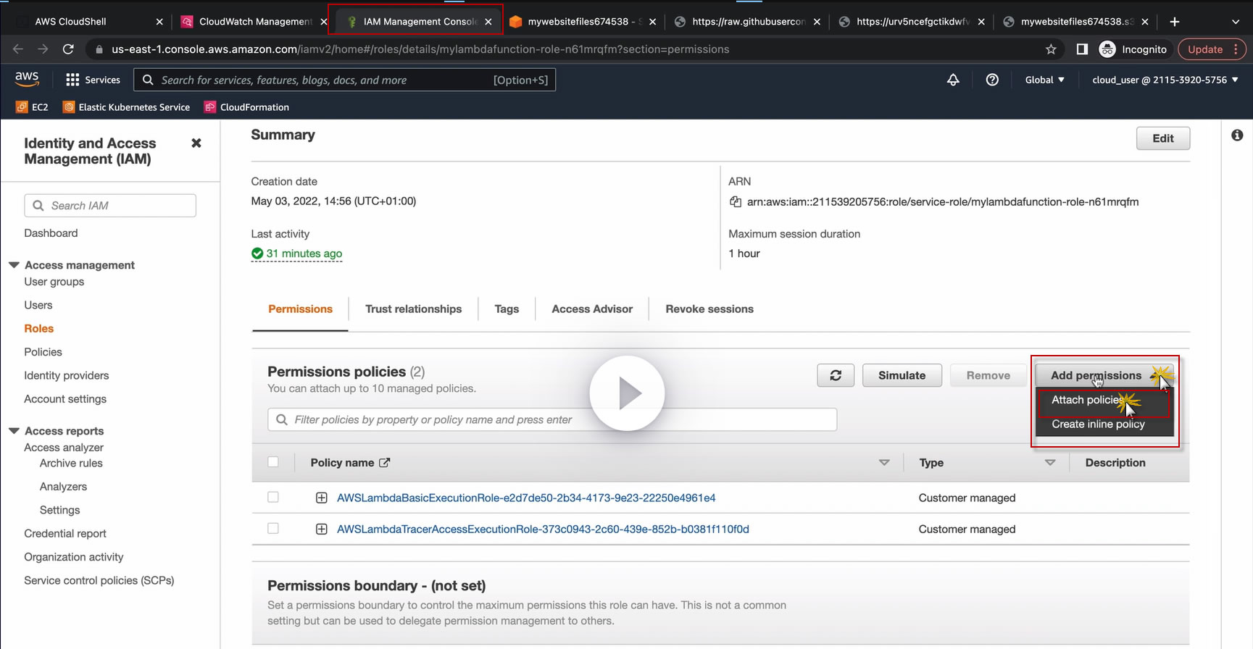Open the info panel icon
Image resolution: width=1253 pixels, height=649 pixels.
(1237, 135)
